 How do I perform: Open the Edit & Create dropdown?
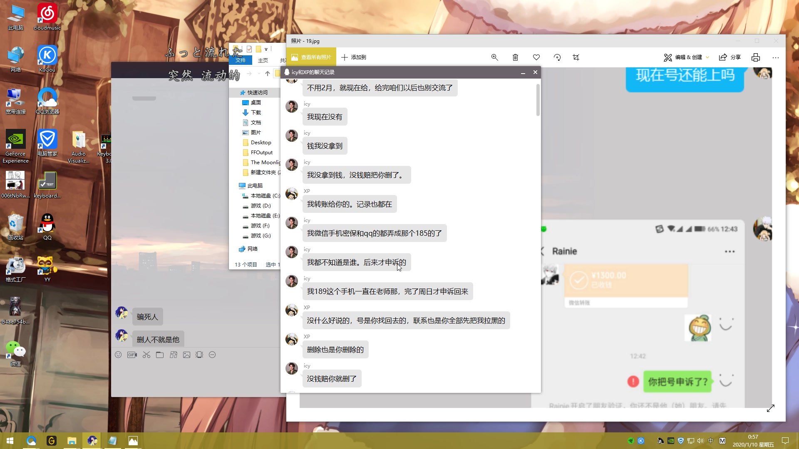coord(687,57)
